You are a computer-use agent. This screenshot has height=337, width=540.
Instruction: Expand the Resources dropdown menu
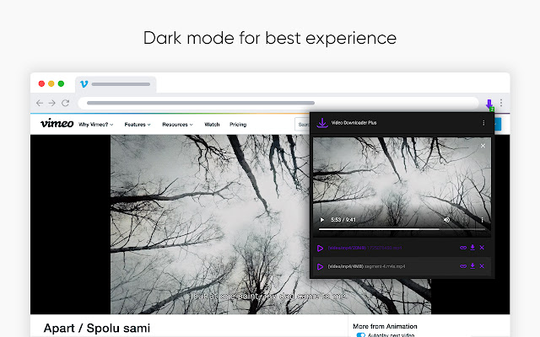click(177, 125)
